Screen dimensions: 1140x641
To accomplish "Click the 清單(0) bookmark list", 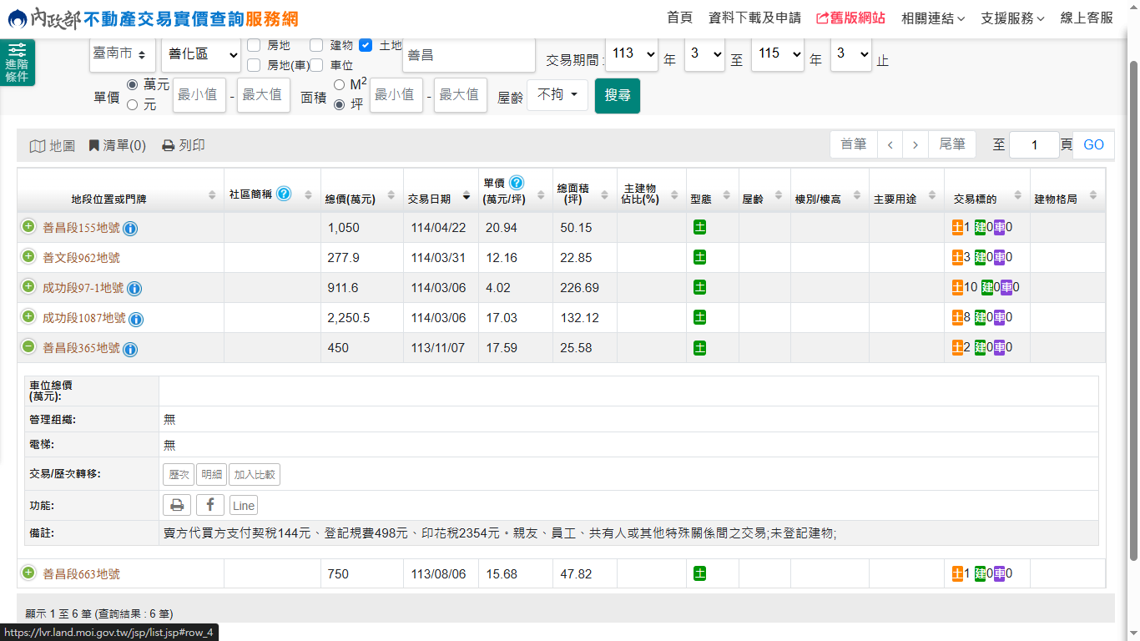I will [118, 145].
